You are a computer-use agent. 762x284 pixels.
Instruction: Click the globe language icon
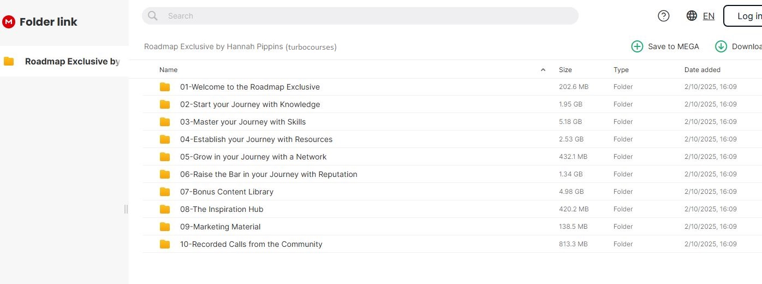tap(692, 16)
